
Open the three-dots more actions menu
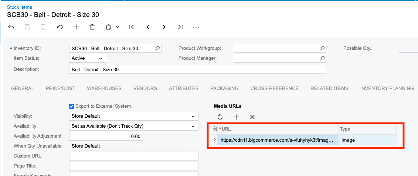click(x=196, y=27)
